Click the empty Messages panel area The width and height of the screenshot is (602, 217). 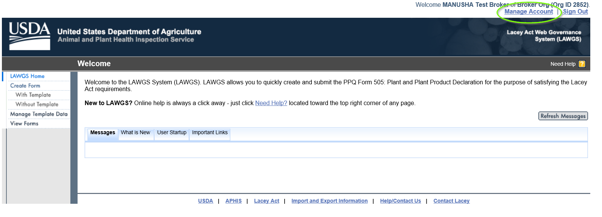[336, 150]
